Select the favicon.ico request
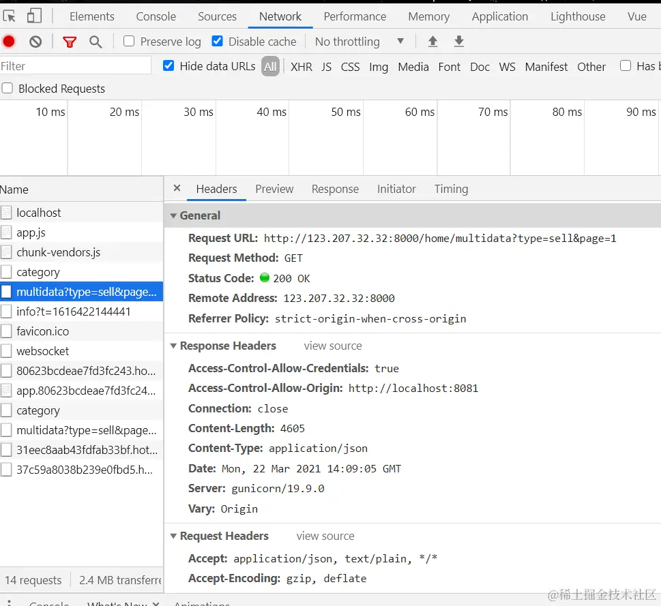Image resolution: width=661 pixels, height=606 pixels. (x=82, y=331)
